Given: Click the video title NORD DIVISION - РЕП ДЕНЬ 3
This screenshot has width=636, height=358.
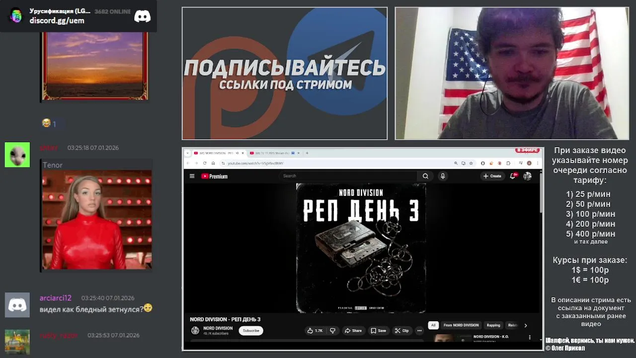Looking at the screenshot, I should coord(225,319).
